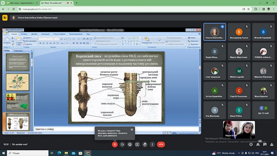Leave the call with the red hang-up button
277x156 pixels.
tap(161, 144)
